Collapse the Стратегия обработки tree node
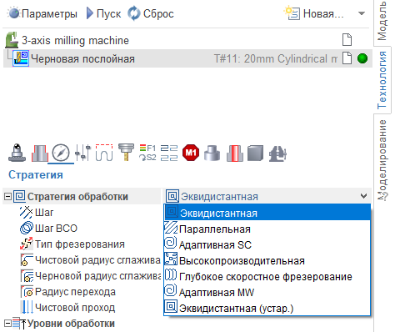Screen dimensions: 395x332 [x=7, y=197]
